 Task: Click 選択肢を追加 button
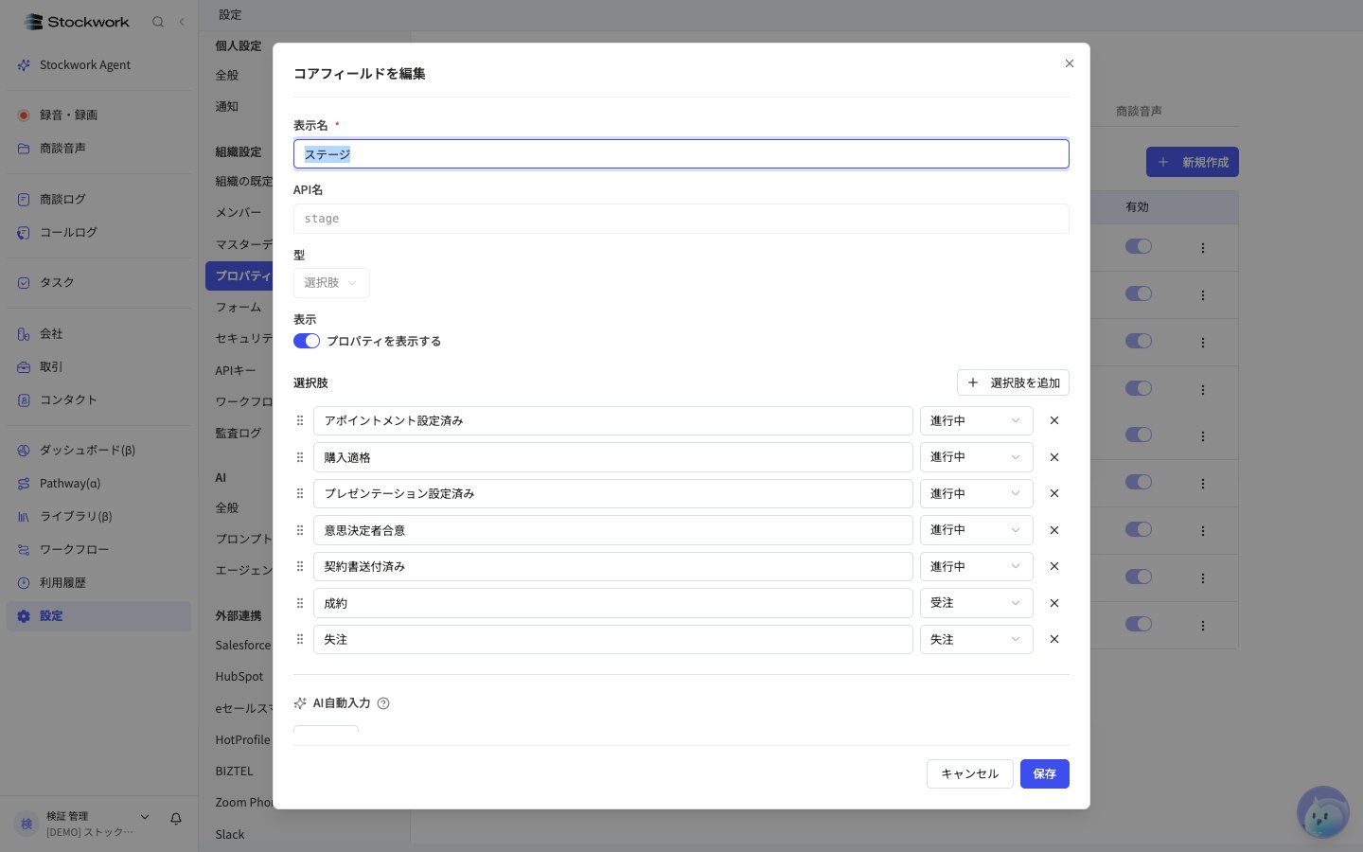[1013, 382]
